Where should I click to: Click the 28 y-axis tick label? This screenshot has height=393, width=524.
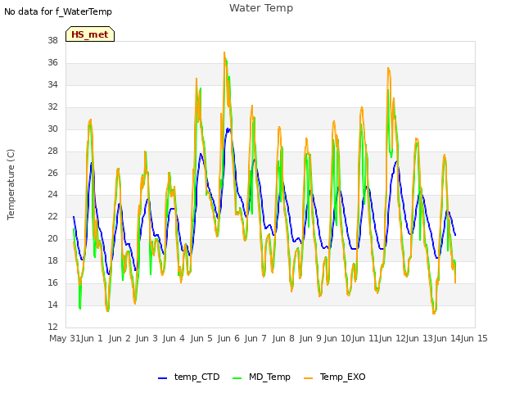(x=52, y=151)
